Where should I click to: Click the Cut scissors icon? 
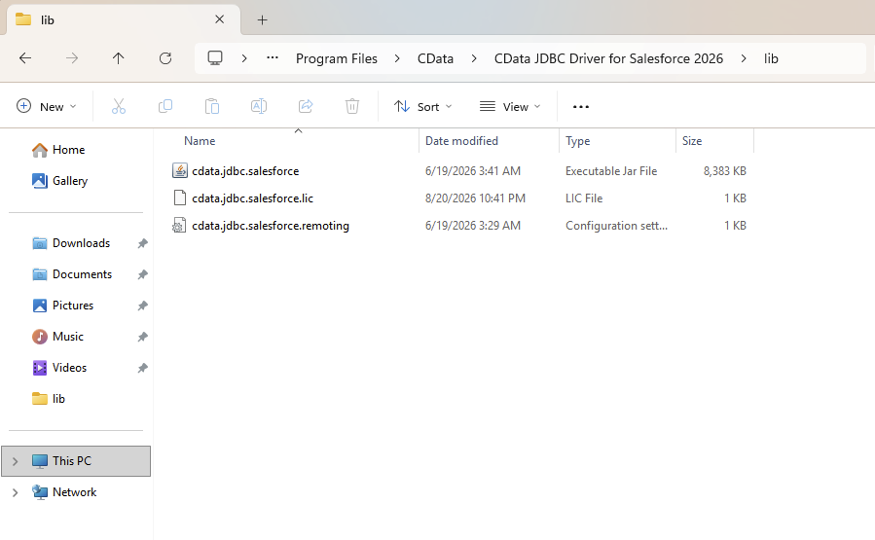[119, 106]
